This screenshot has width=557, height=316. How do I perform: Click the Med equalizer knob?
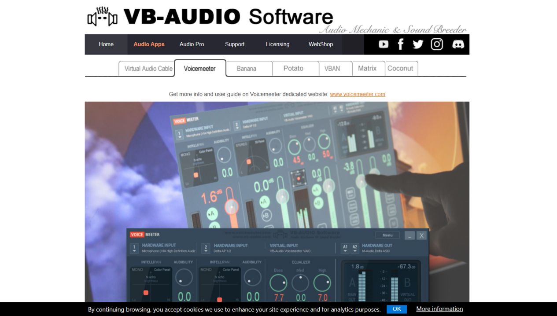pyautogui.click(x=300, y=283)
